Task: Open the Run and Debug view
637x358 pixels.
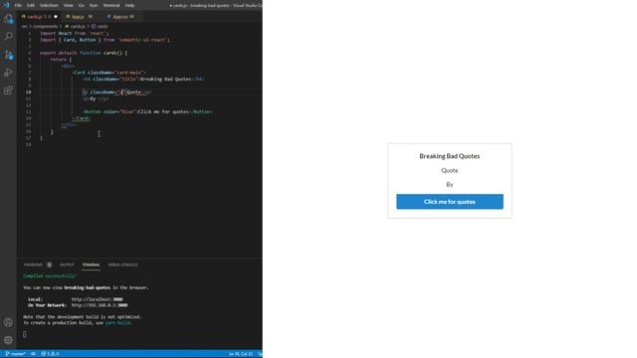Action: point(8,73)
